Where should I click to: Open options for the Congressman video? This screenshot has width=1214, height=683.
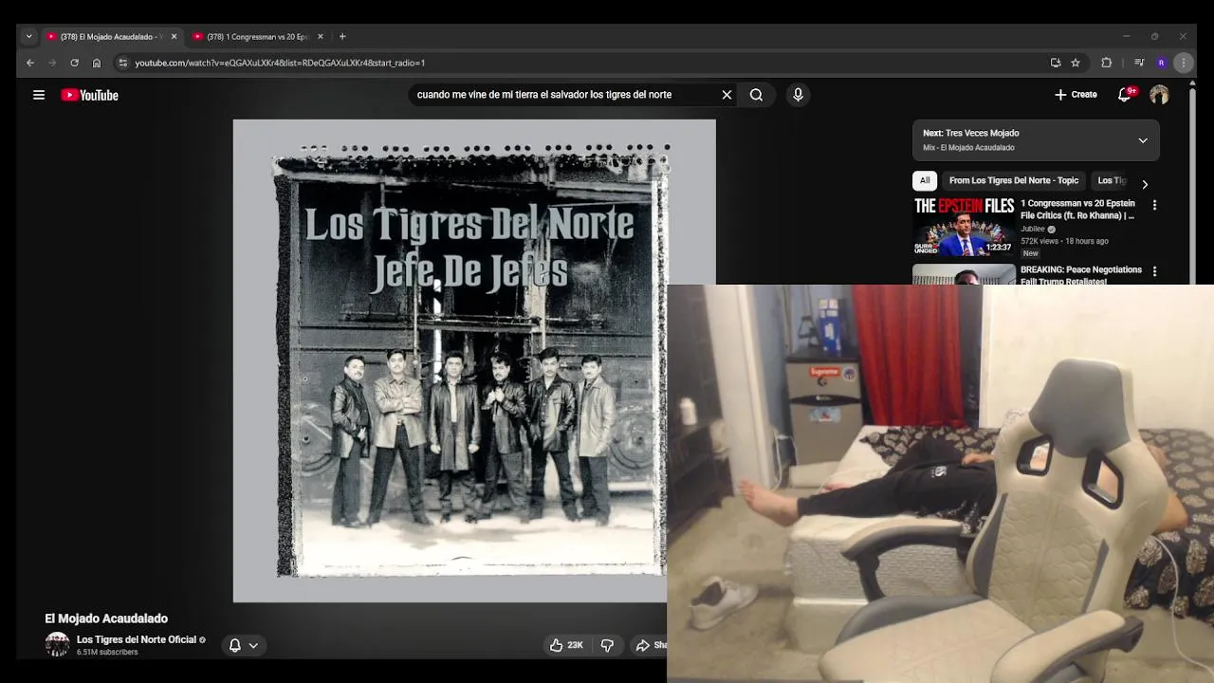point(1154,205)
